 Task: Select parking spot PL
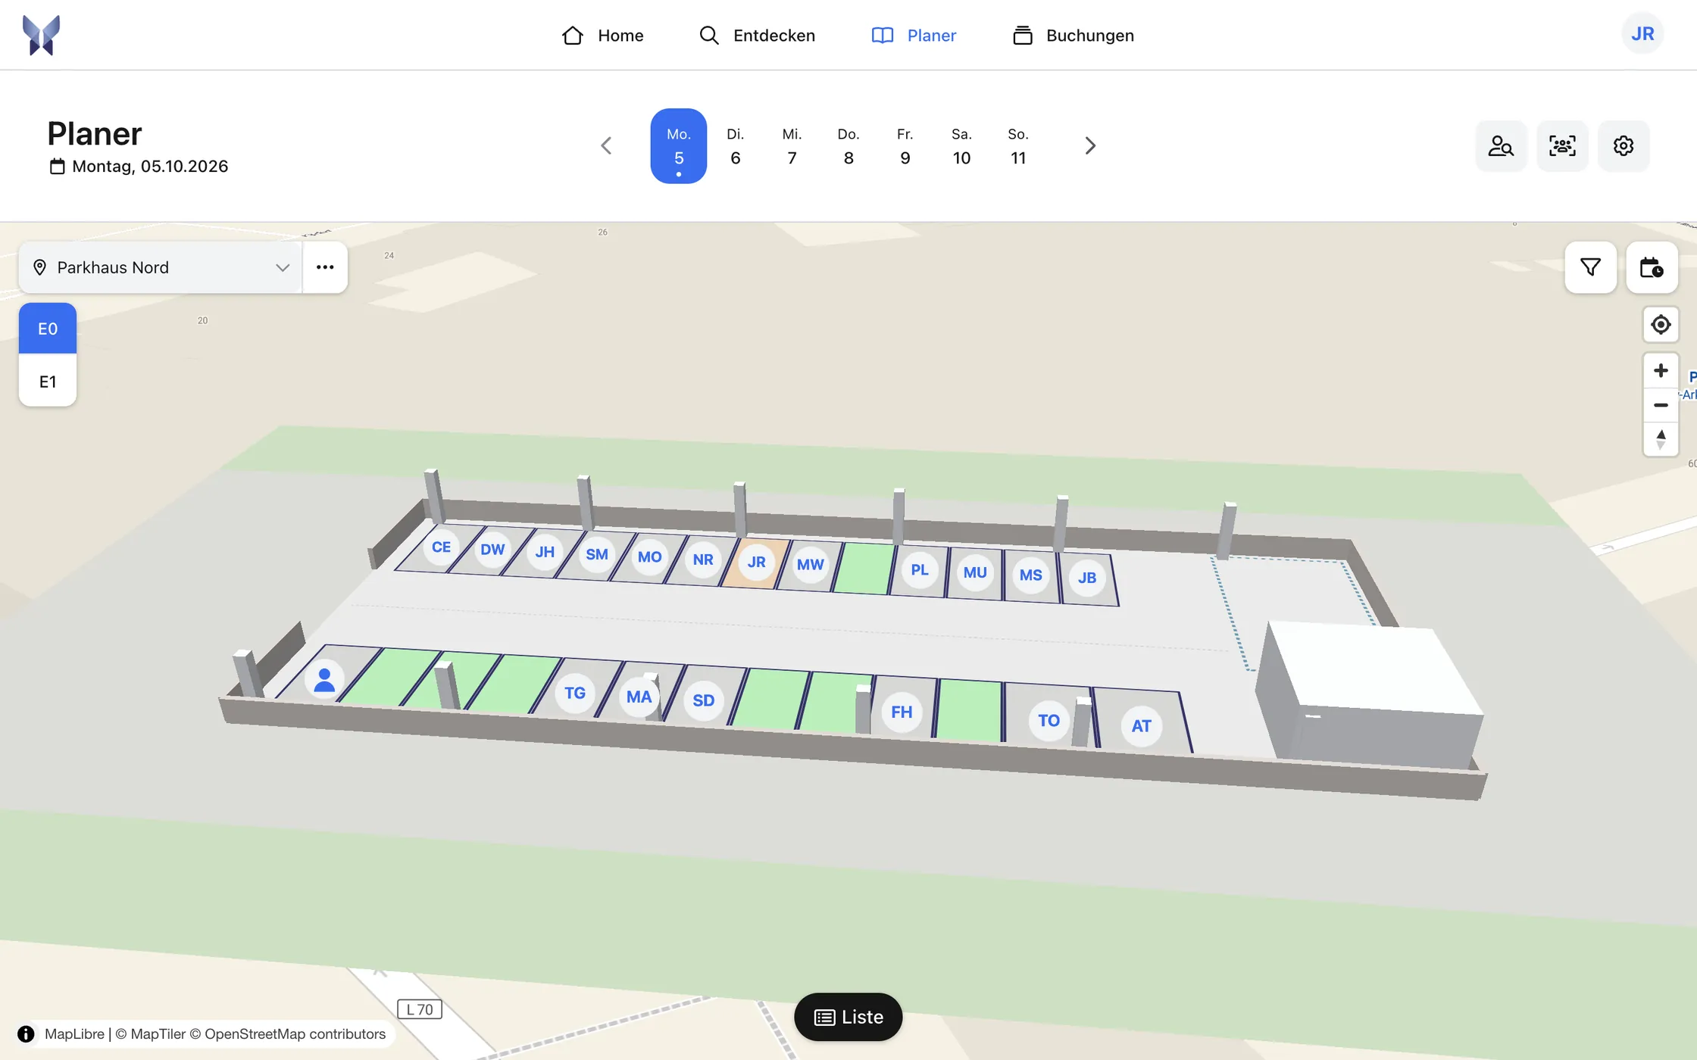(x=920, y=569)
